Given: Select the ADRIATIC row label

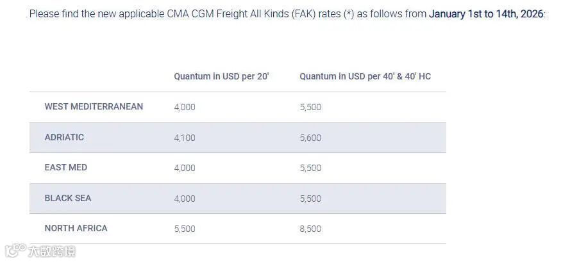Looking at the screenshot, I should 64,137.
